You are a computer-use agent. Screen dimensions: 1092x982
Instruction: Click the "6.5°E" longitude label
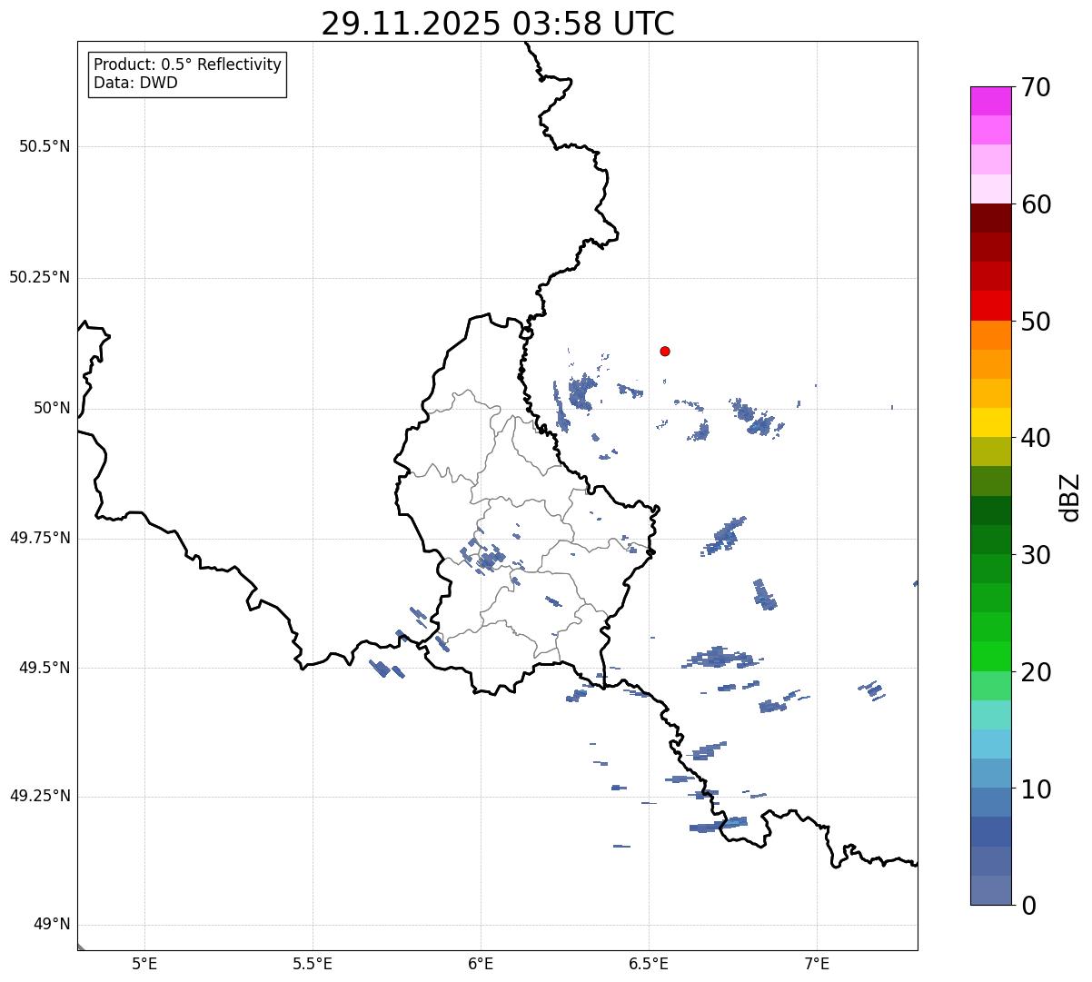pyautogui.click(x=649, y=963)
